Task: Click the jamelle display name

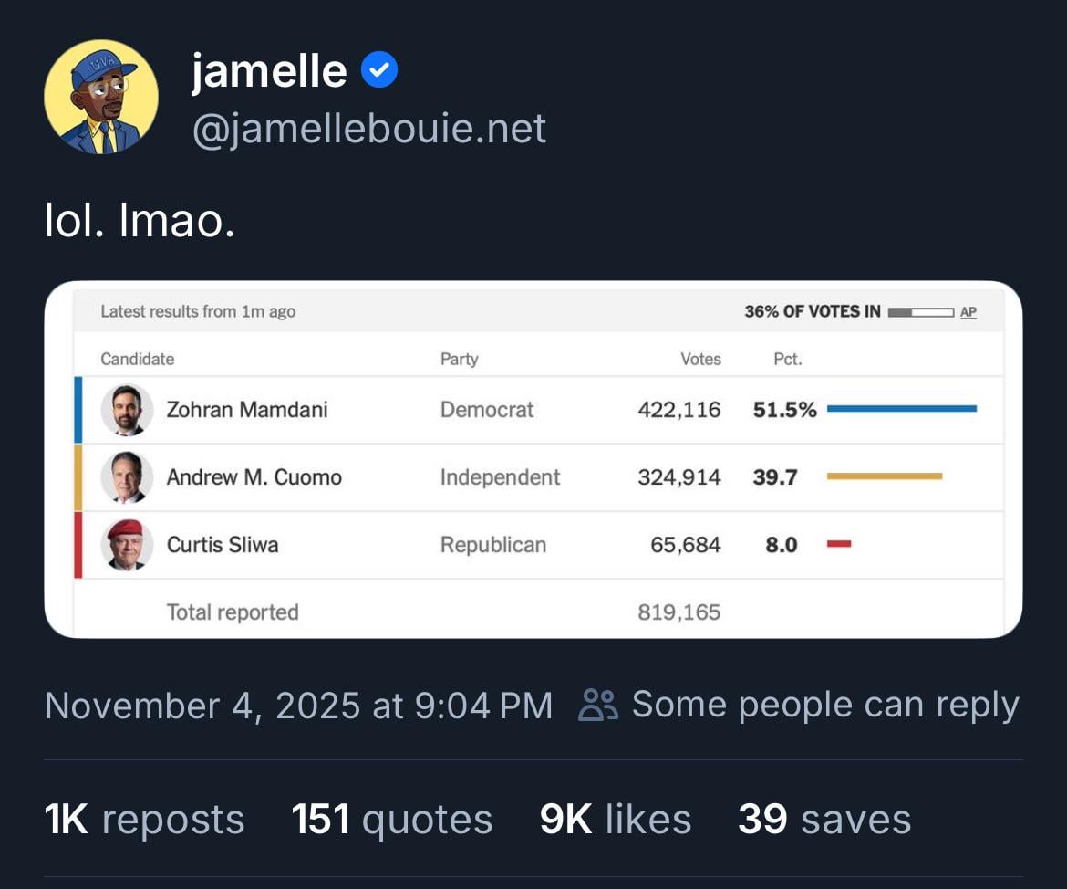Action: point(269,71)
